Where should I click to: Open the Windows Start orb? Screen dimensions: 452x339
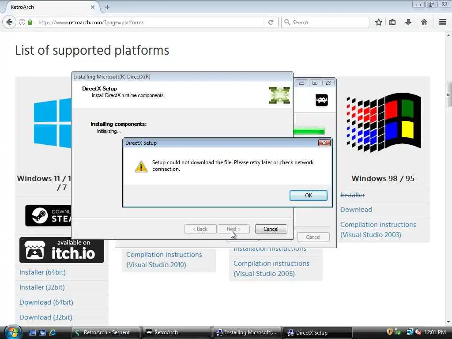point(13,332)
